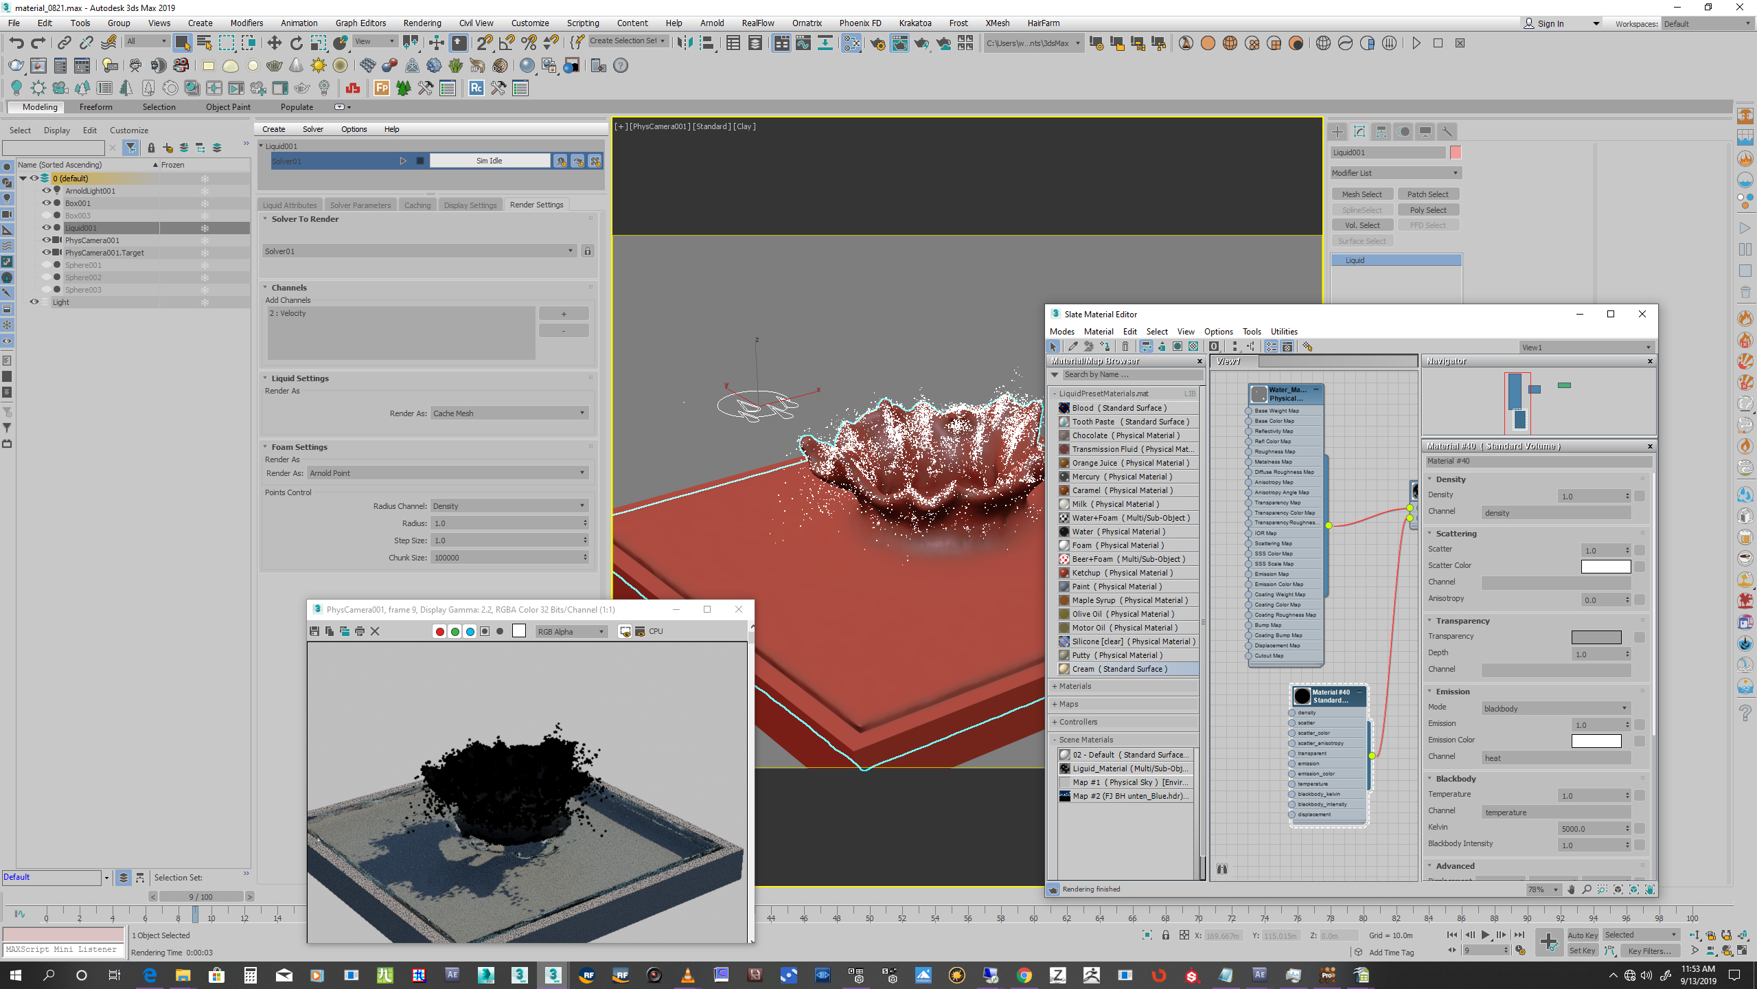Launch Chrome from the taskbar
The height and width of the screenshot is (989, 1757).
point(1025,975)
